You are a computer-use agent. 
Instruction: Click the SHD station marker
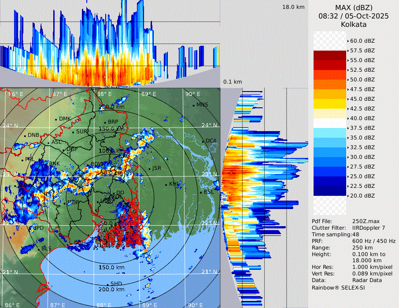click(107, 284)
